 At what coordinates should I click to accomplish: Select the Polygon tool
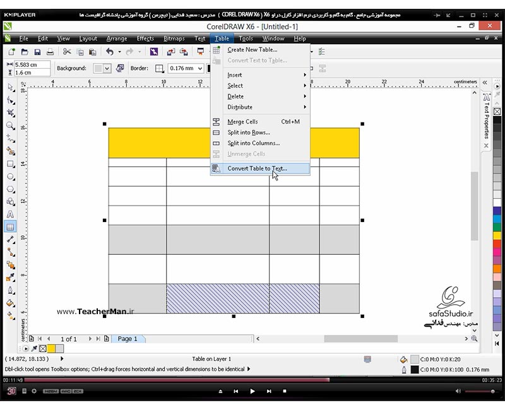pos(11,189)
